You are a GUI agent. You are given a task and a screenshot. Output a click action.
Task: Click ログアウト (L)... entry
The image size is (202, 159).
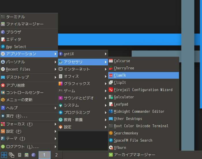click(26, 147)
